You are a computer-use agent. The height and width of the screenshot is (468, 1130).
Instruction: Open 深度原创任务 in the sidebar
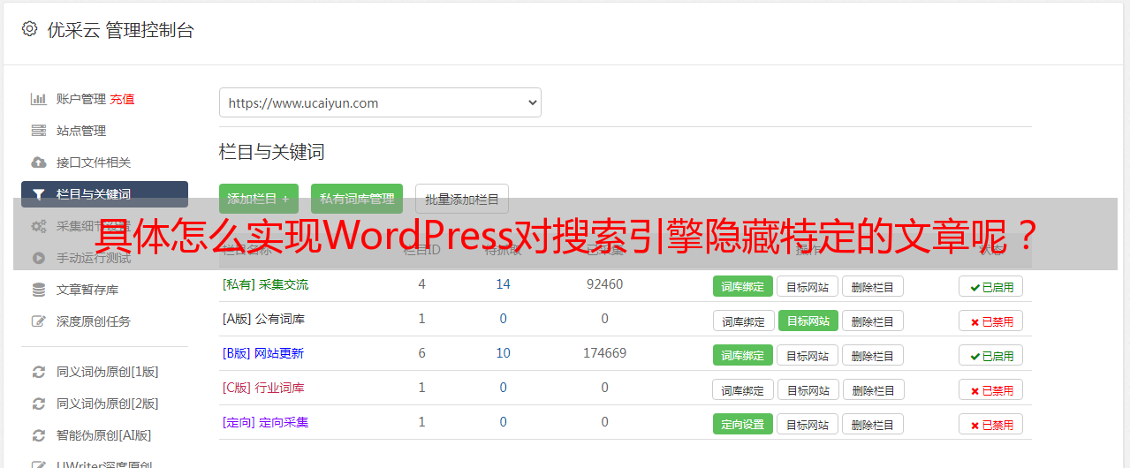click(94, 321)
